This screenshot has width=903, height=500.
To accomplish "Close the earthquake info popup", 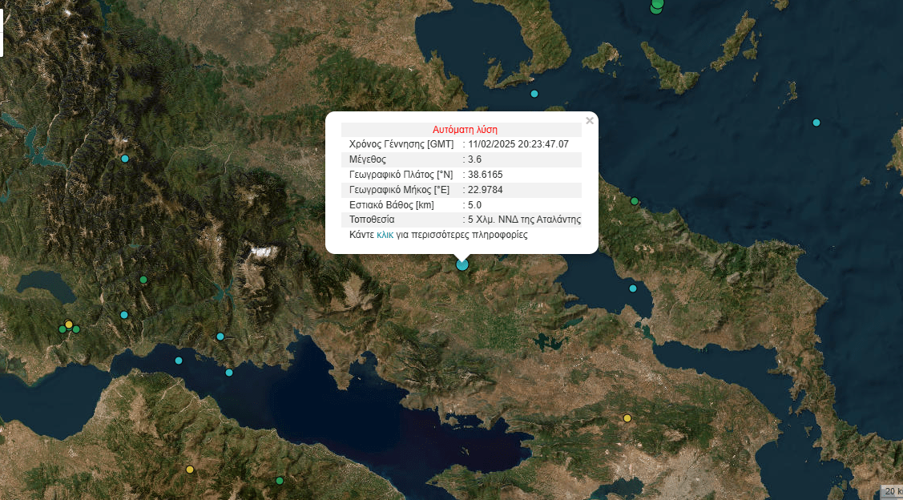I will click(590, 121).
